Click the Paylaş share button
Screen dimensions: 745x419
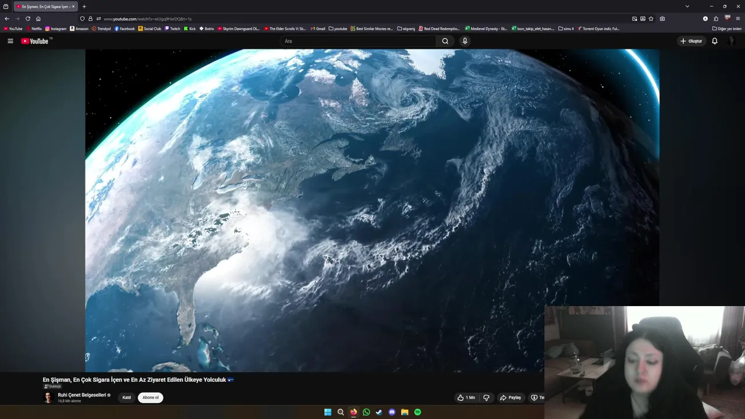coord(510,397)
